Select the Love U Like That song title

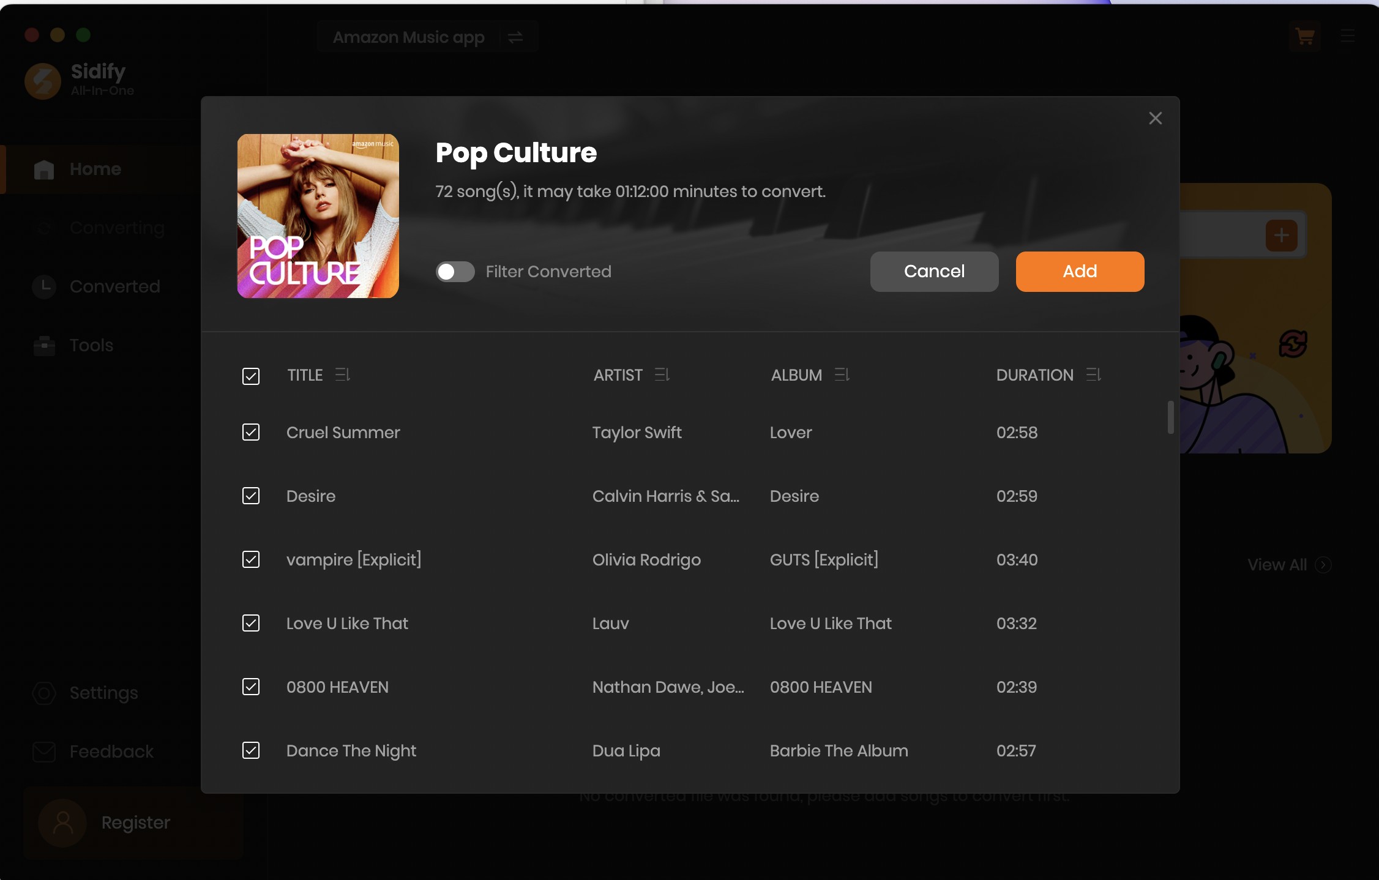[347, 624]
